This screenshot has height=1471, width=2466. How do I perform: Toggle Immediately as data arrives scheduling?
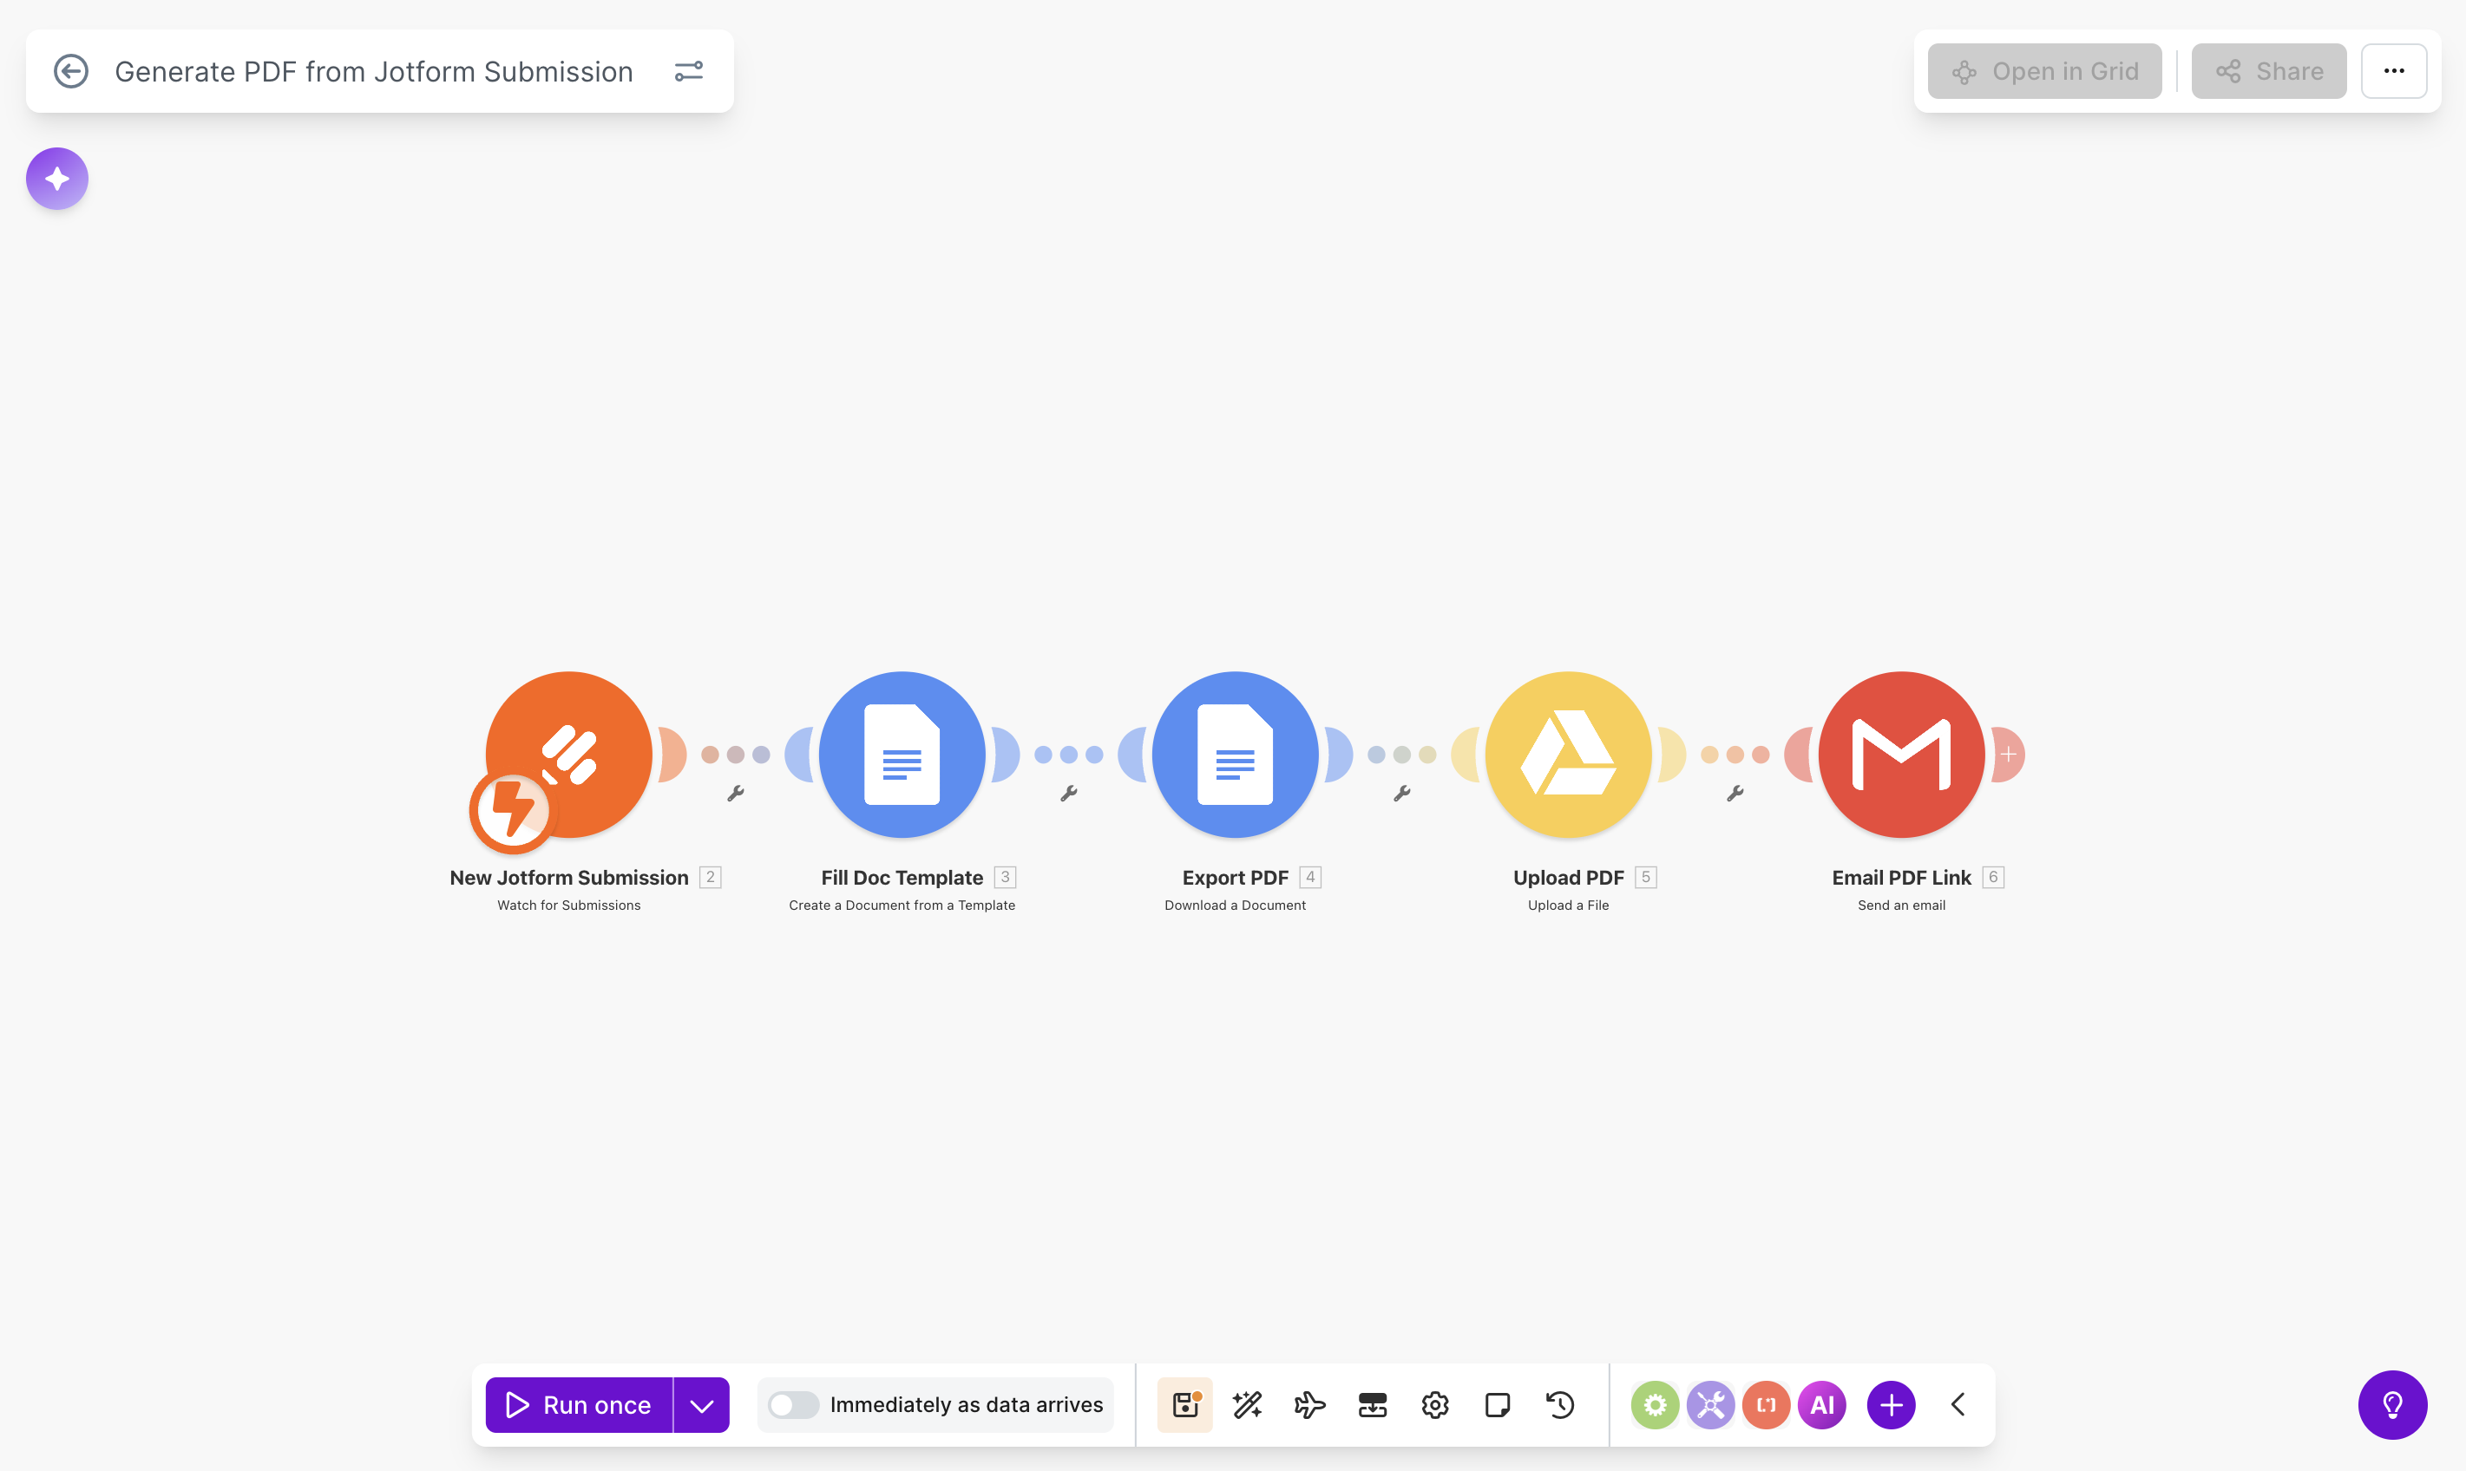793,1404
